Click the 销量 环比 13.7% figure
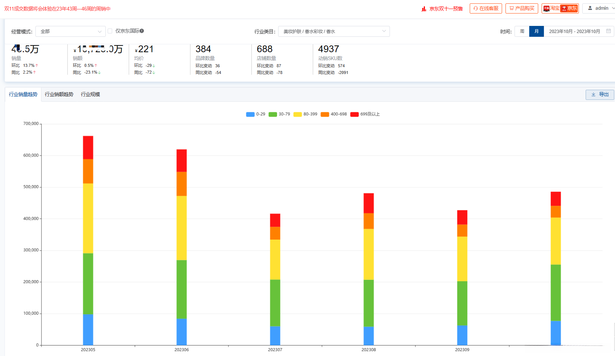The image size is (615, 356). (x=29, y=65)
